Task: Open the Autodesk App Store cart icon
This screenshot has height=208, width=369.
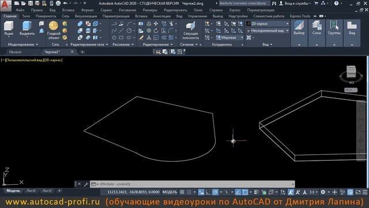Action: tap(317, 3)
